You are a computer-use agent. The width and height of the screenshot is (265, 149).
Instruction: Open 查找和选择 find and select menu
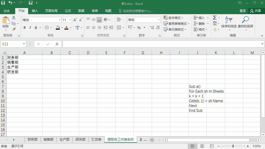[245, 24]
